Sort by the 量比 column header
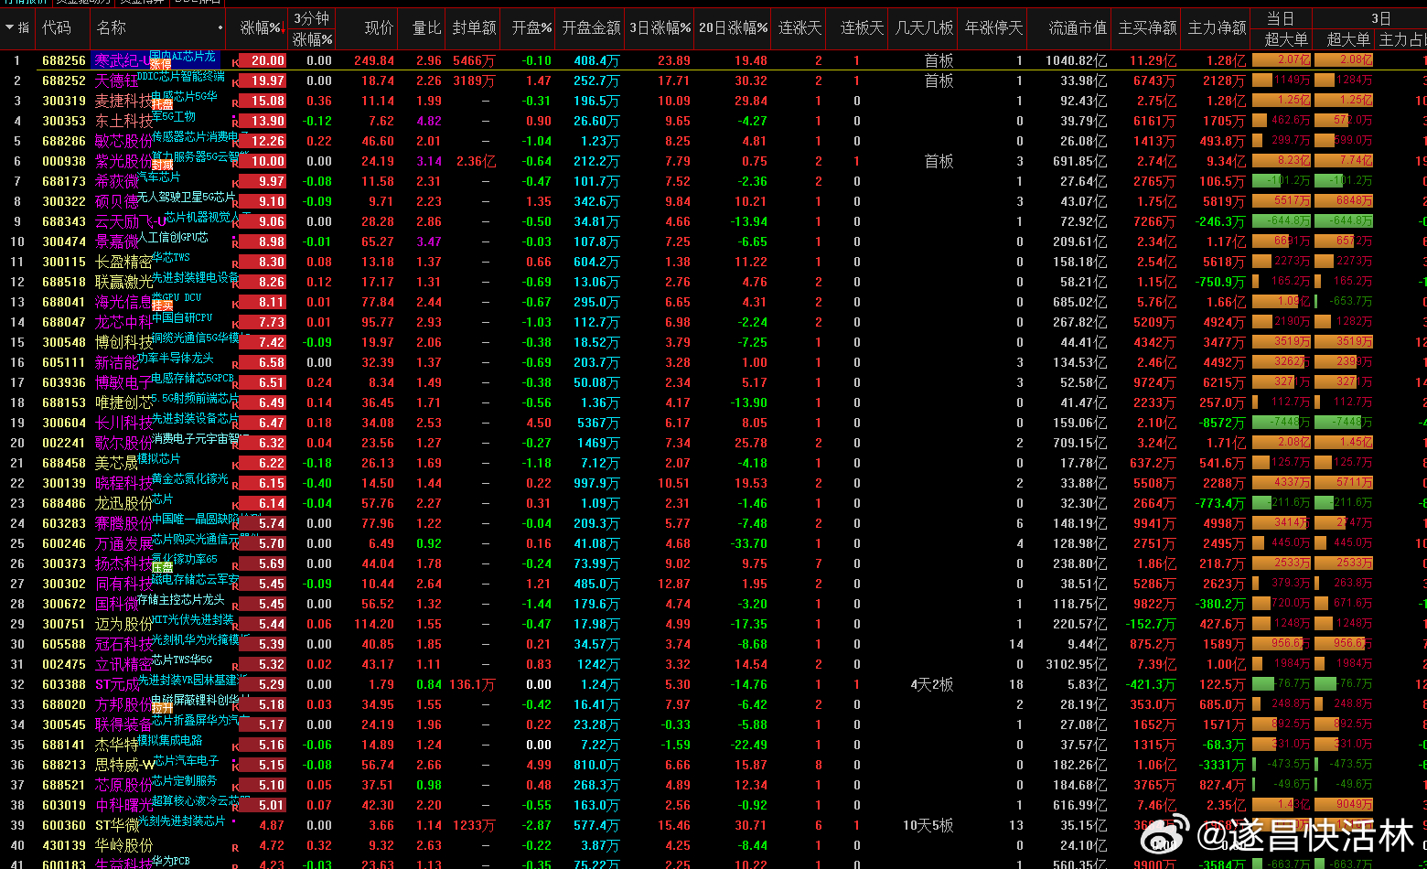 tap(426, 28)
